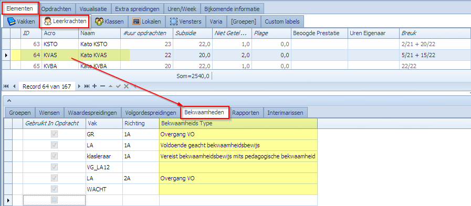Click the Vak column header in Bekwaamheden grid
Image resolution: width=471 pixels, height=206 pixels.
pos(104,123)
